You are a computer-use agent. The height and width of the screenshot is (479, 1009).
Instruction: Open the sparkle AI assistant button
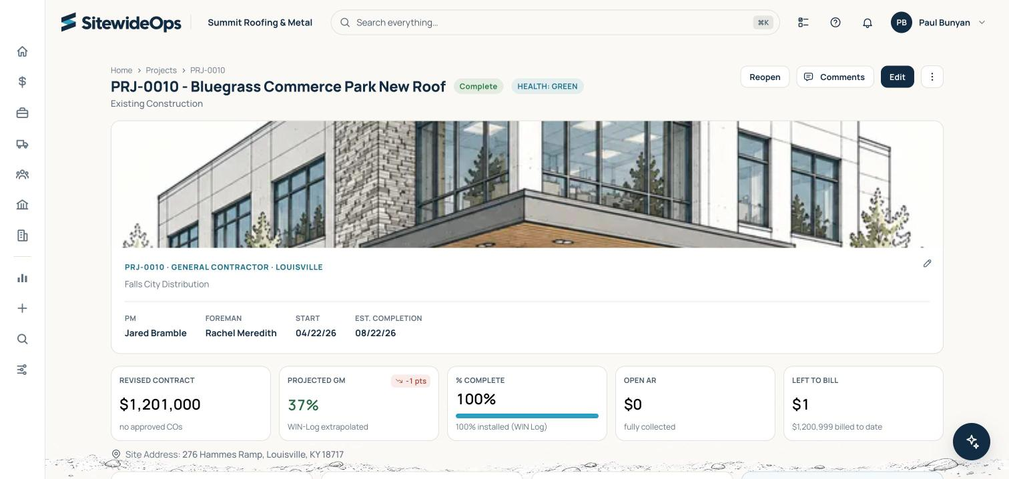[972, 442]
